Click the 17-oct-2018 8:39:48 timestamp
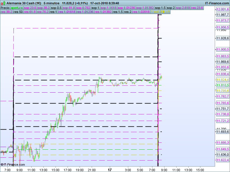This screenshot has width=230, height=172. point(105,3)
